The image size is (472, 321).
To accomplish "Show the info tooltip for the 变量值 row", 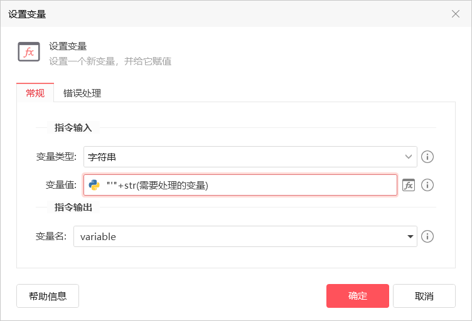I will coord(427,185).
